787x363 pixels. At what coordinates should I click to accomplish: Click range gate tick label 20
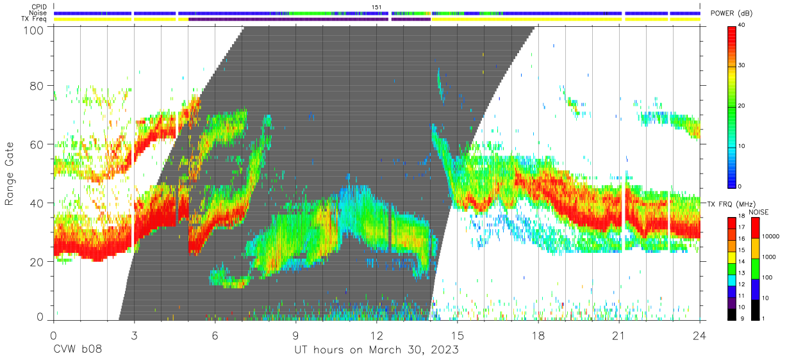point(38,262)
